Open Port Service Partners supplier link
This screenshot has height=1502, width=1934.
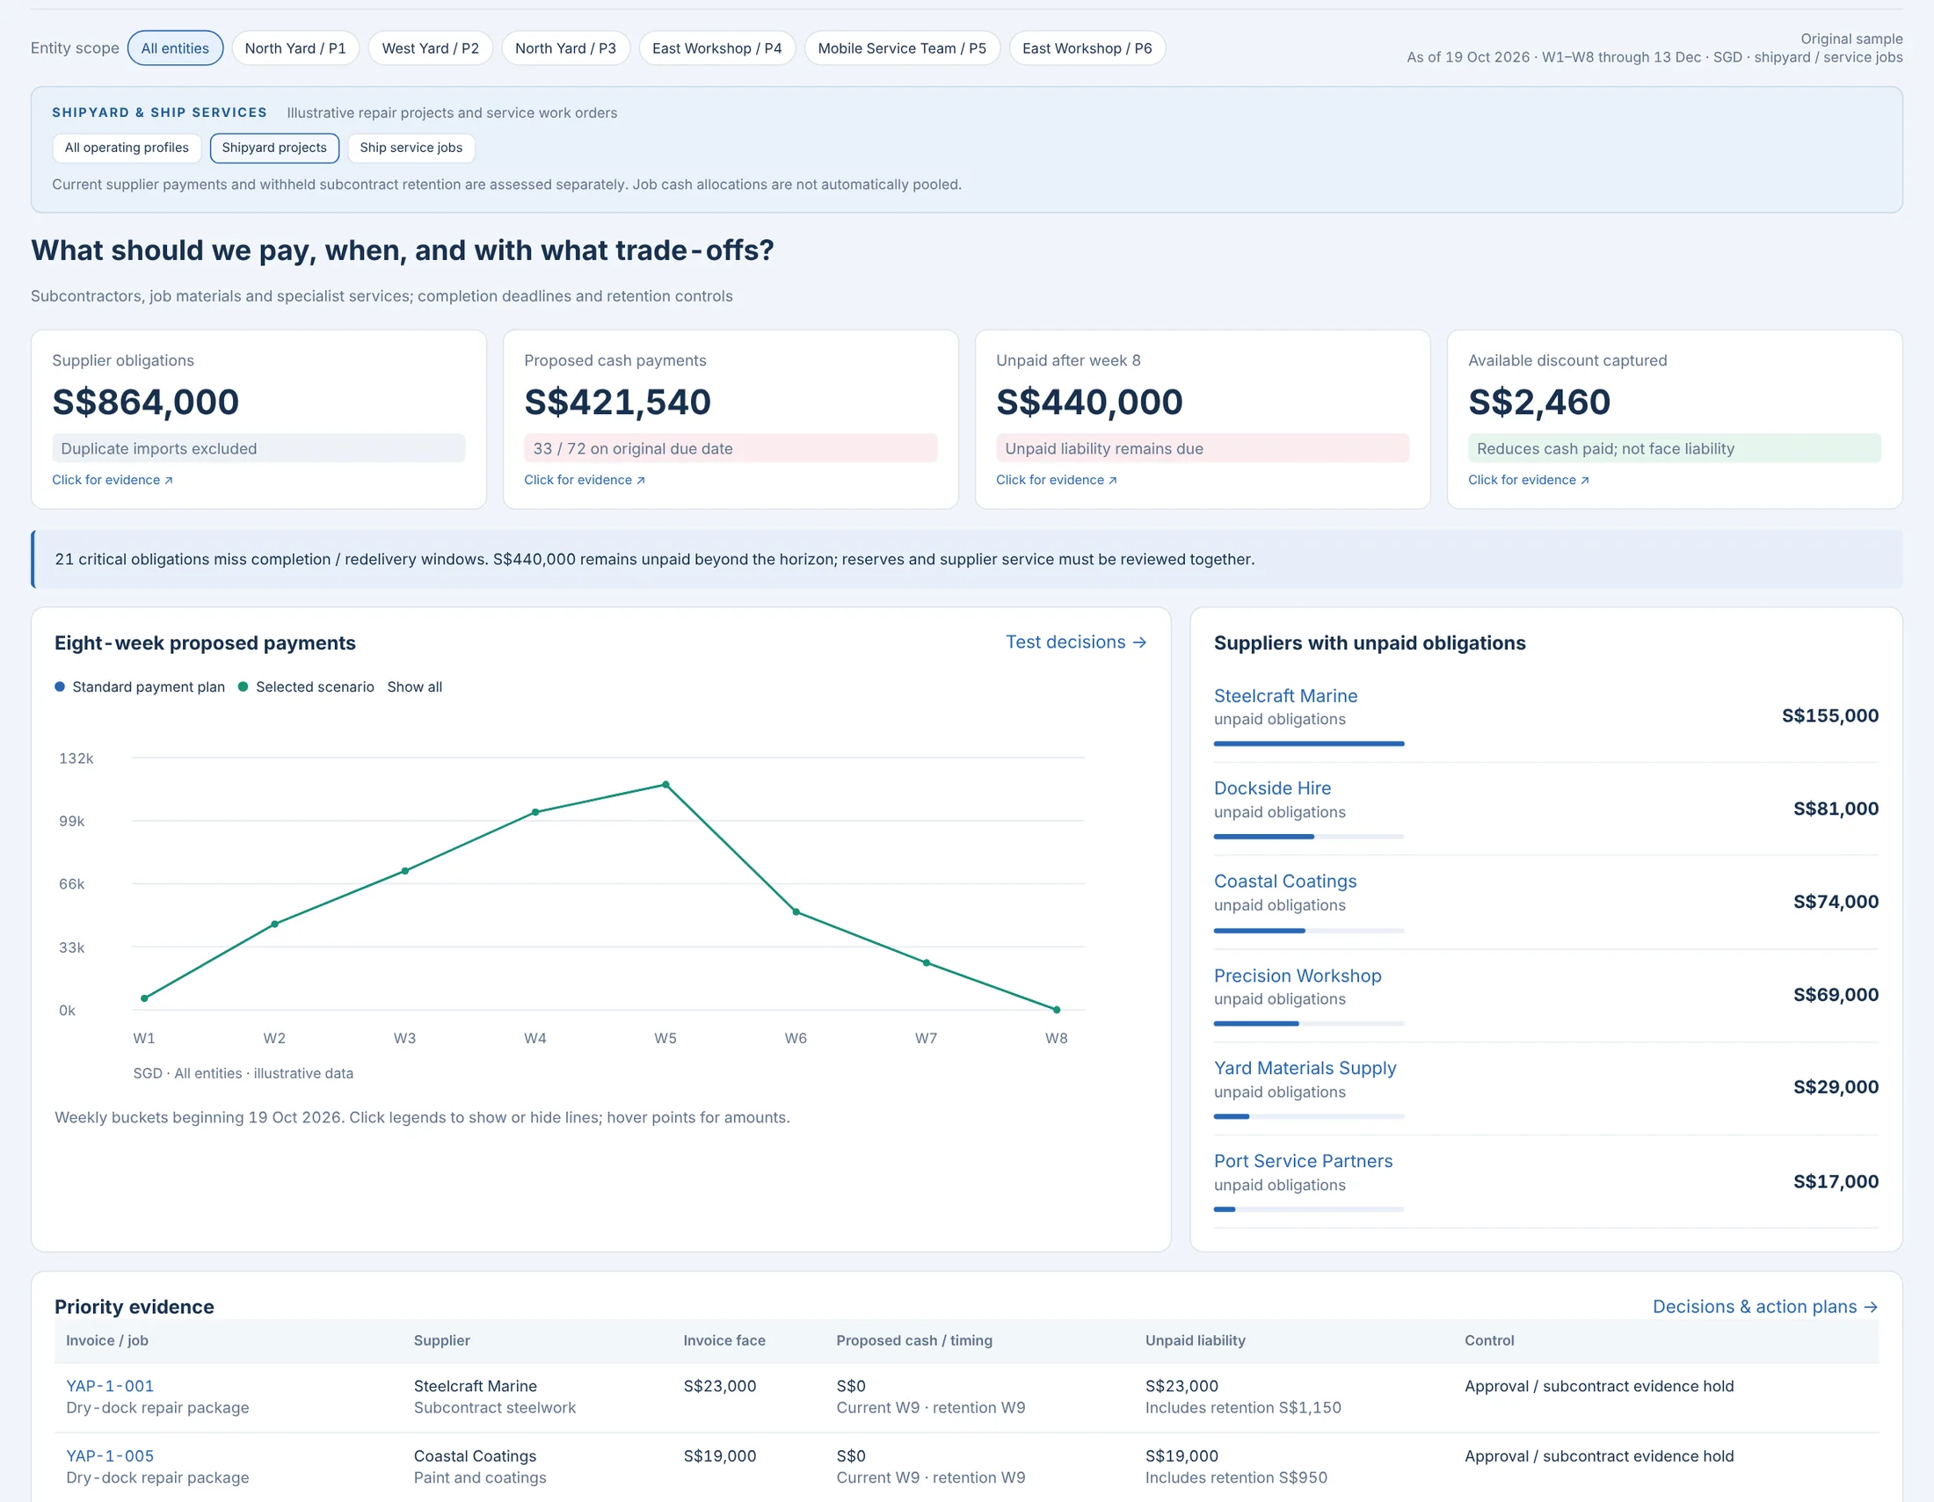coord(1303,1160)
